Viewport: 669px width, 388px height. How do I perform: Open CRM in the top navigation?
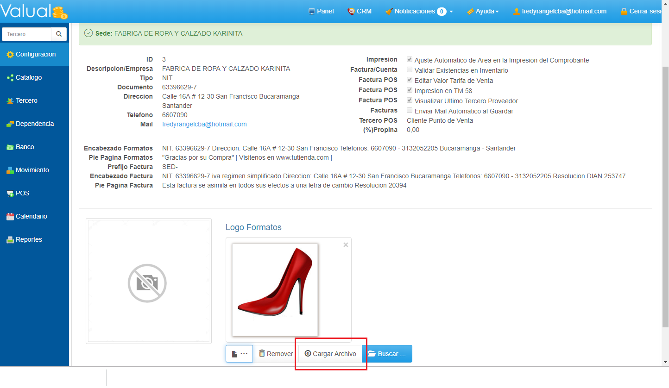[x=360, y=11]
